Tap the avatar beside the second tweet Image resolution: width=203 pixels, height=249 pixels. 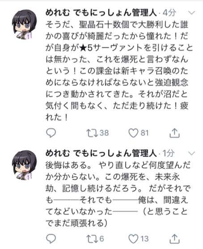click(x=24, y=165)
